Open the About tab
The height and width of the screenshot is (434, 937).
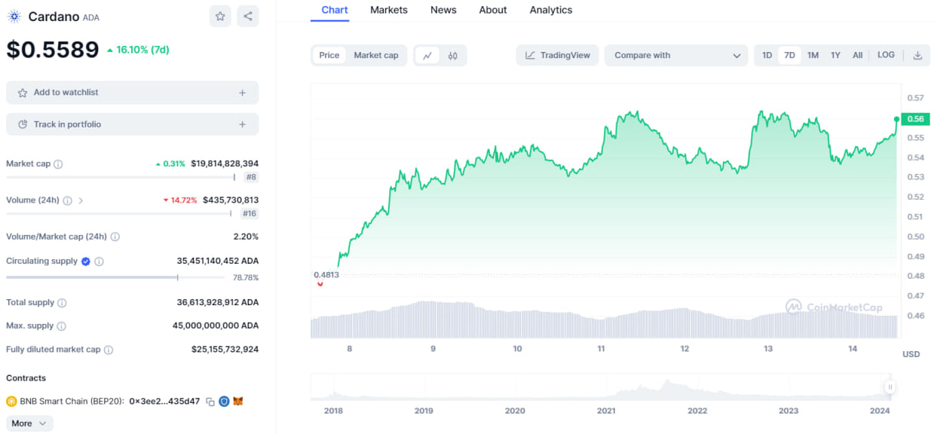click(493, 10)
